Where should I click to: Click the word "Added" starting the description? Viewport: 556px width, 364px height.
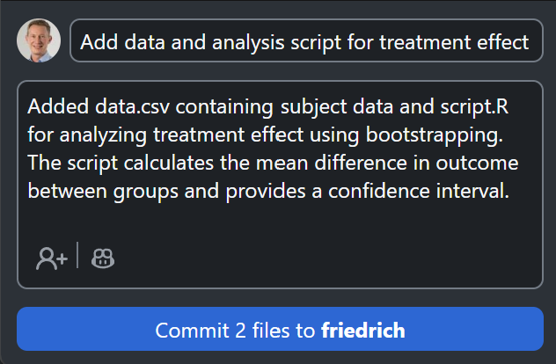tap(53, 107)
